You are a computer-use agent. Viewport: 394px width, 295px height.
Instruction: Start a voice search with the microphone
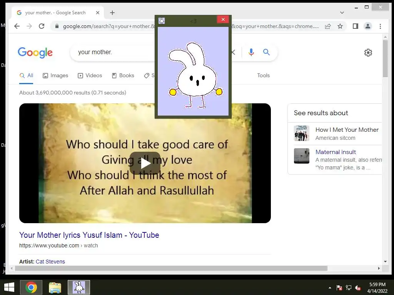click(251, 52)
